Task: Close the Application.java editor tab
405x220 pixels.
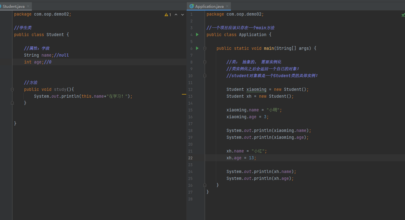Action: click(227, 6)
